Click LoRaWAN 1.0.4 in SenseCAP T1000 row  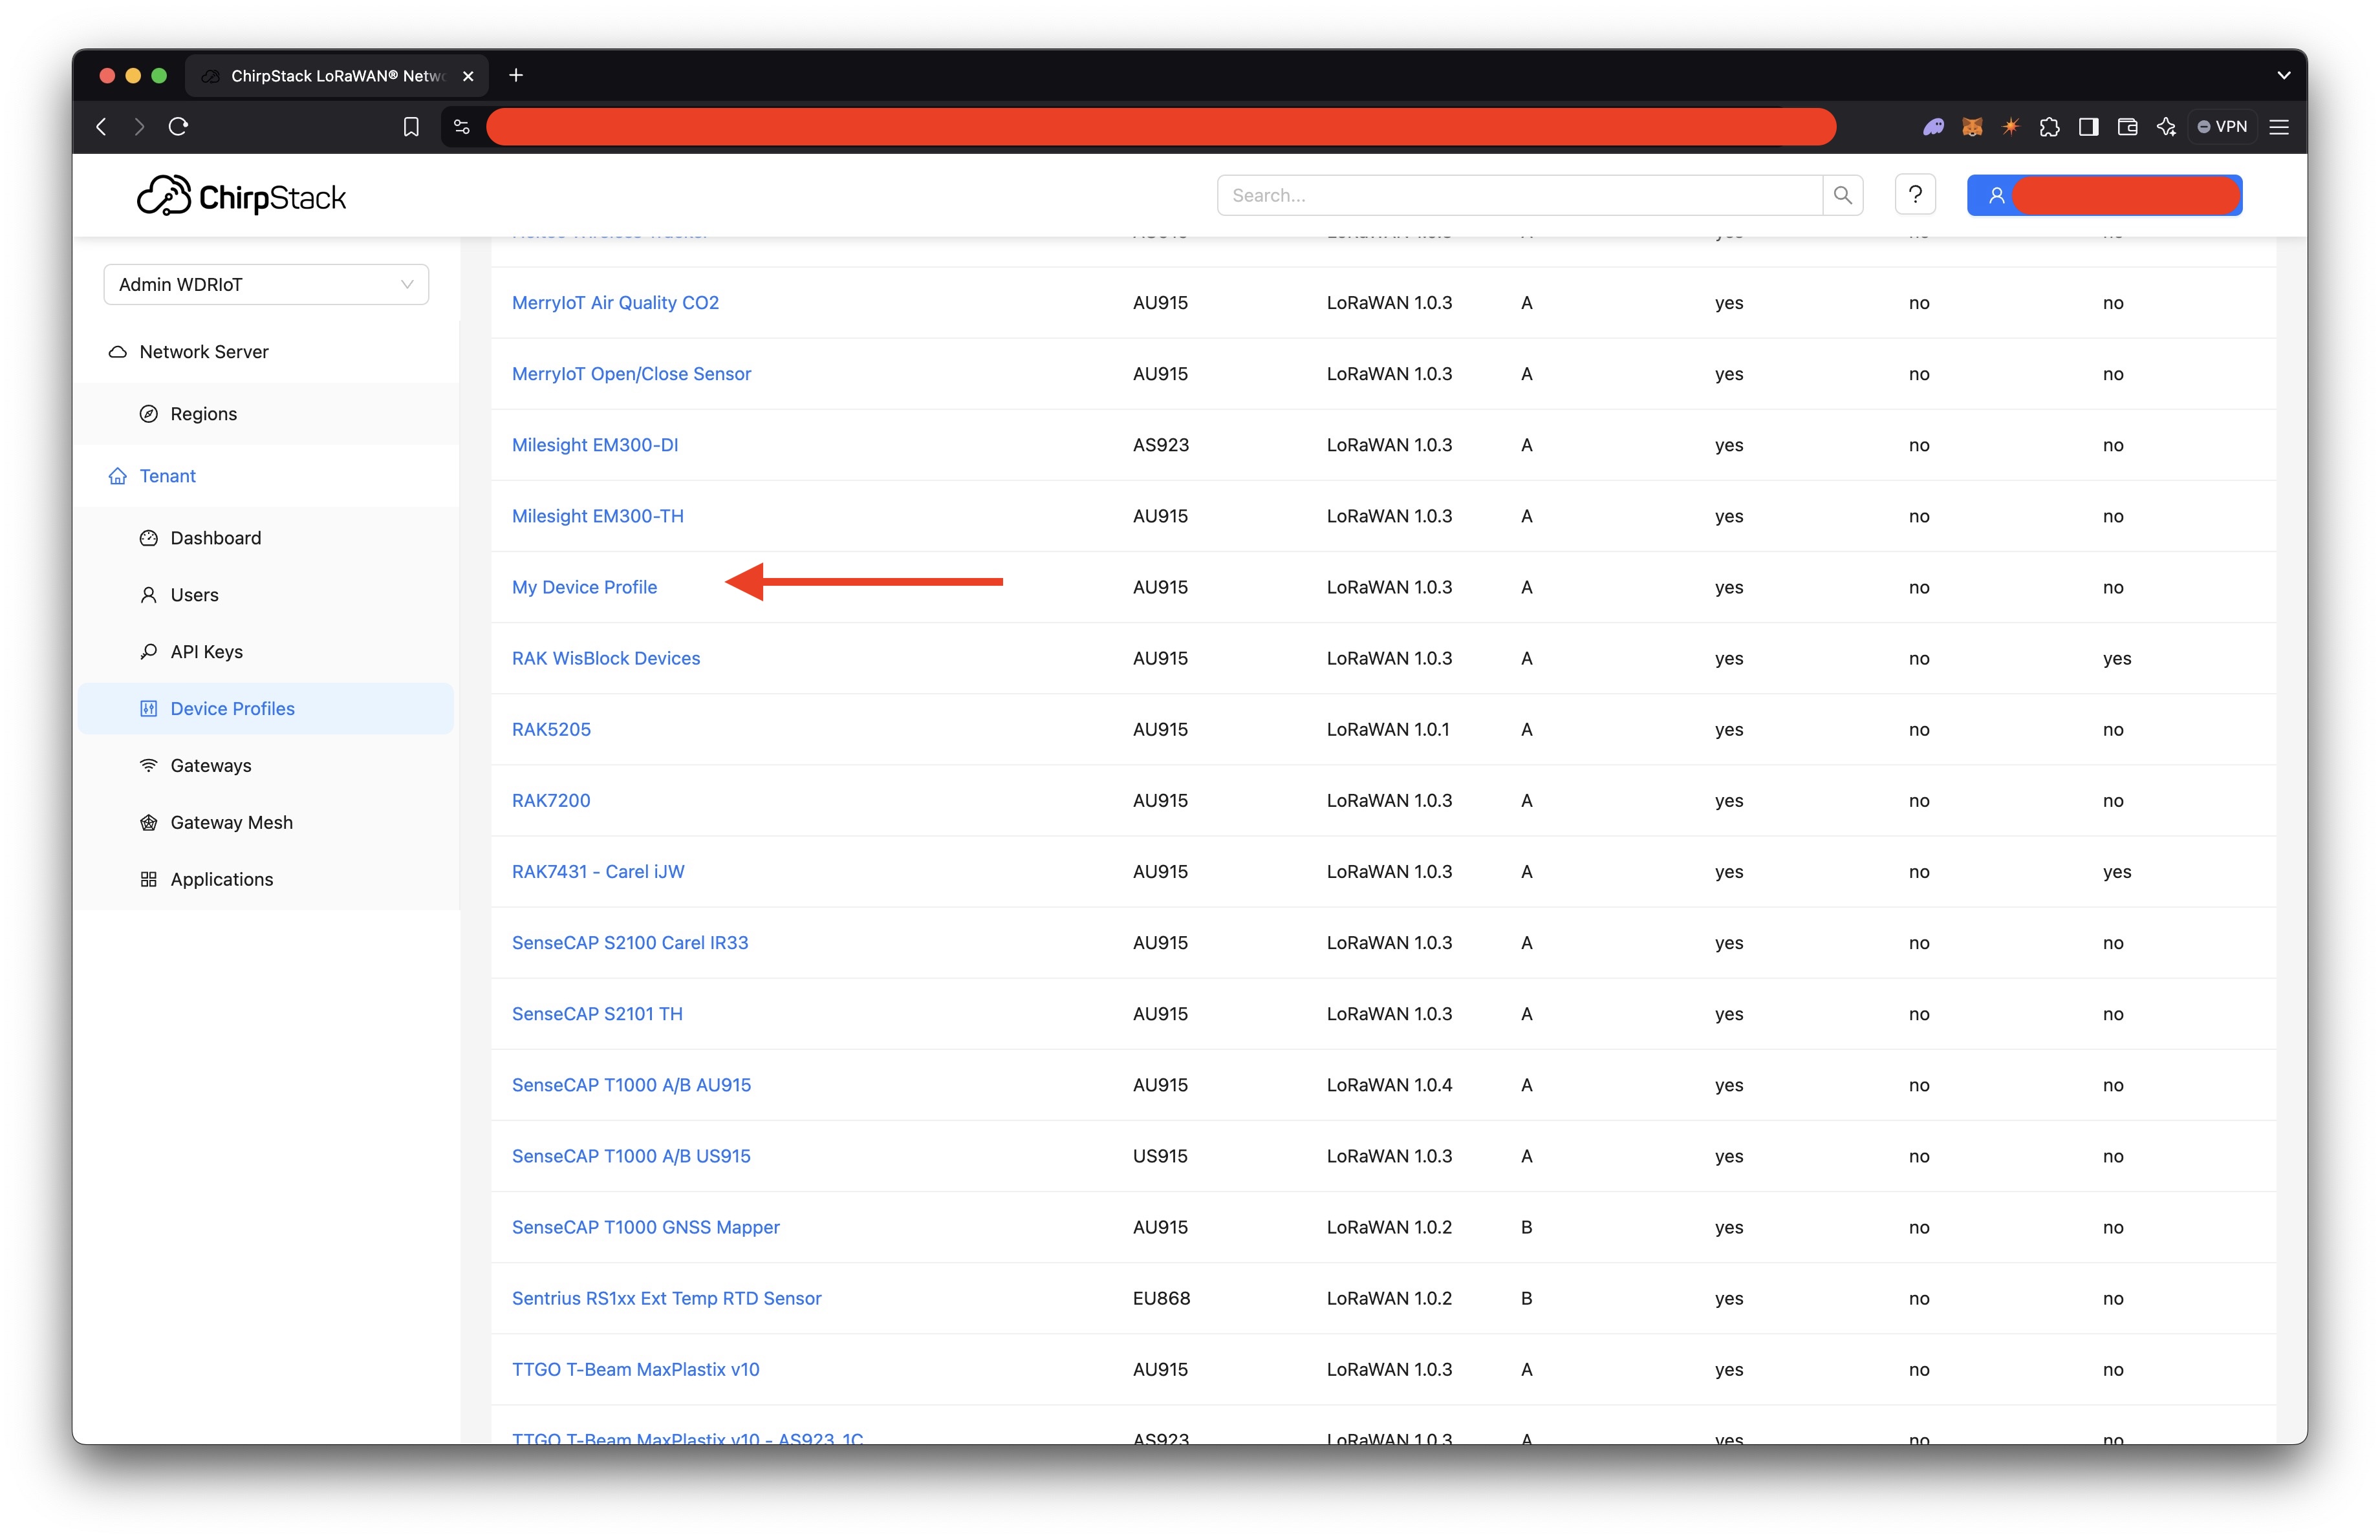point(1389,1084)
